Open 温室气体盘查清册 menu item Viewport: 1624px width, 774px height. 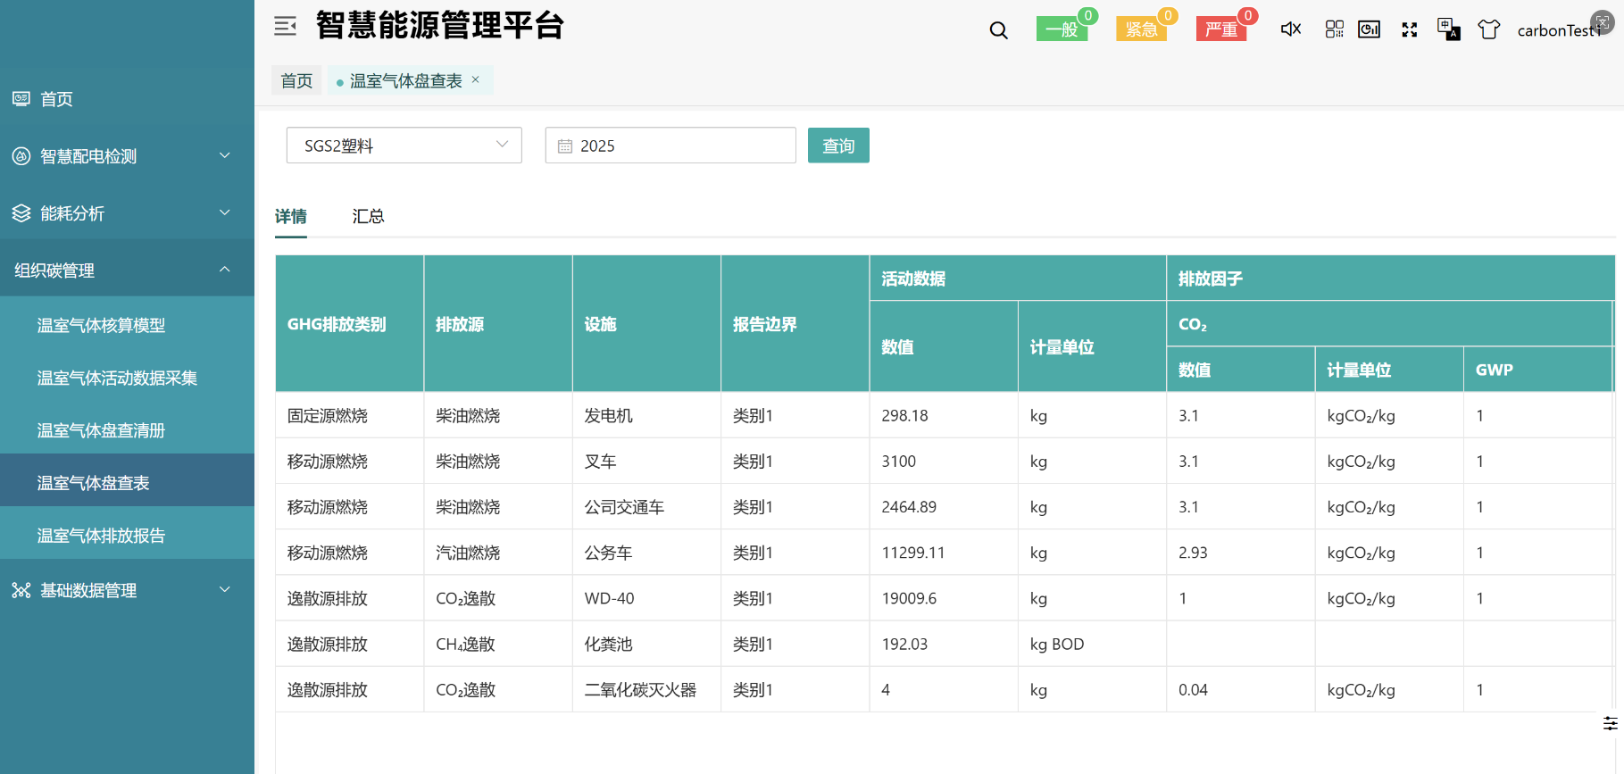(x=127, y=430)
